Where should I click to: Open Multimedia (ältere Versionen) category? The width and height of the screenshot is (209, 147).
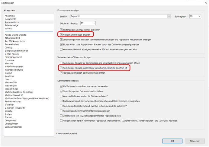coord(19,92)
